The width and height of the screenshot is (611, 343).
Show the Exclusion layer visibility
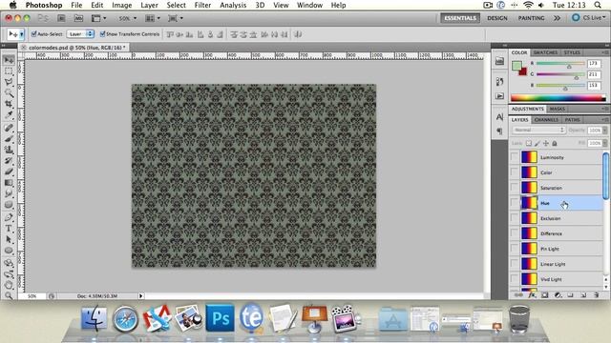(515, 218)
